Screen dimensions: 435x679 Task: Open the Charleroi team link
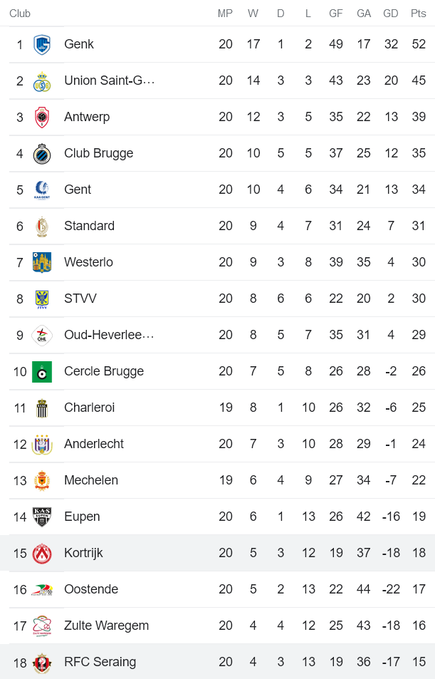(89, 408)
